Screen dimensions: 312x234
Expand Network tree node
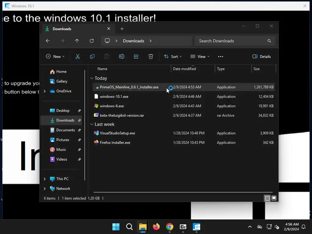44,189
